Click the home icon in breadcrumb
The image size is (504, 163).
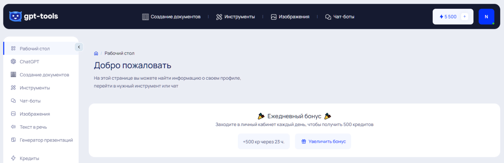point(96,53)
